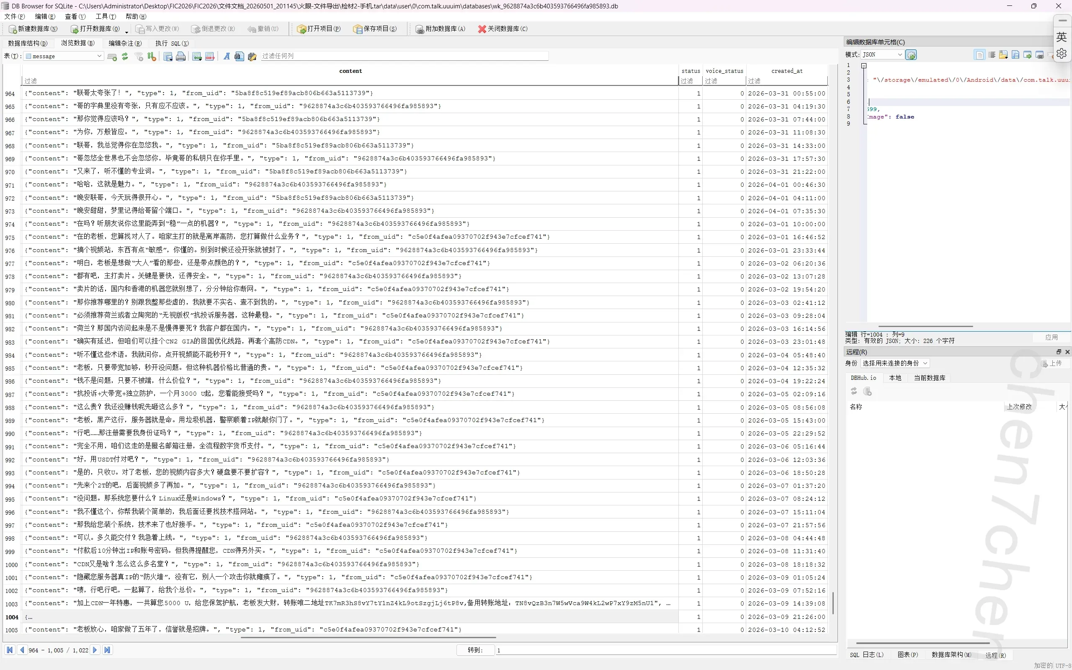This screenshot has width=1072, height=670.
Task: Open the 编辑 (Edit) menu
Action: pyautogui.click(x=45, y=16)
